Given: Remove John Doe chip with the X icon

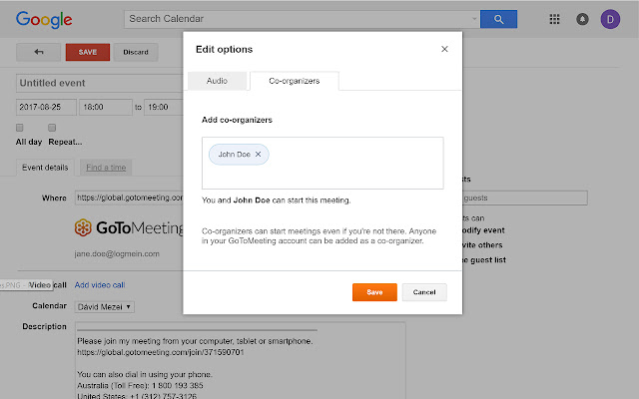Looking at the screenshot, I should point(258,155).
